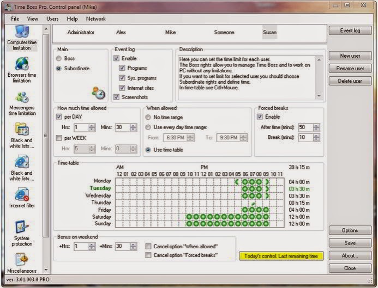Open the File menu
Screen dimensions: 378x288
[x=15, y=19]
